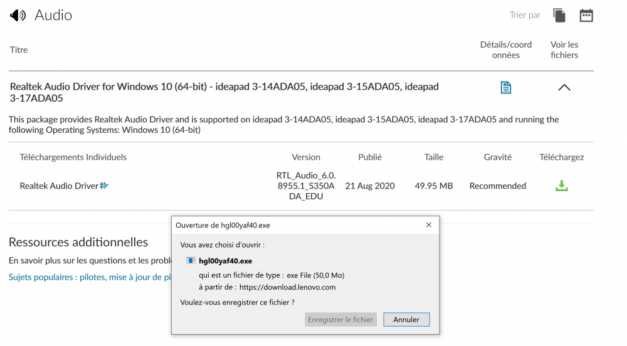627x346 pixels.
Task: Close the hgl00yaf40.exe dialog
Action: (x=429, y=225)
